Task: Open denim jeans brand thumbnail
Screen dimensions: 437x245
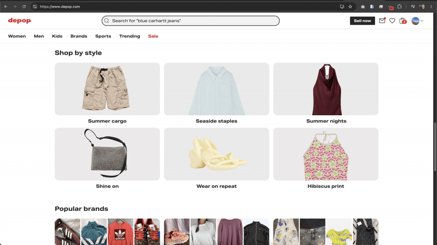Action: [312, 232]
